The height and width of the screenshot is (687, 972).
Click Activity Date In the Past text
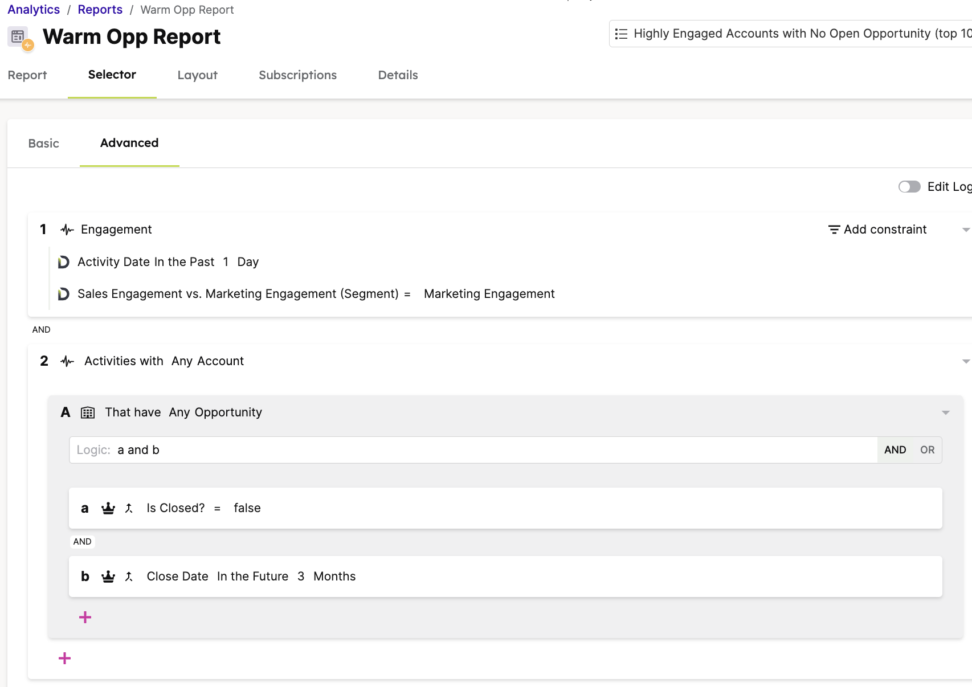(146, 262)
